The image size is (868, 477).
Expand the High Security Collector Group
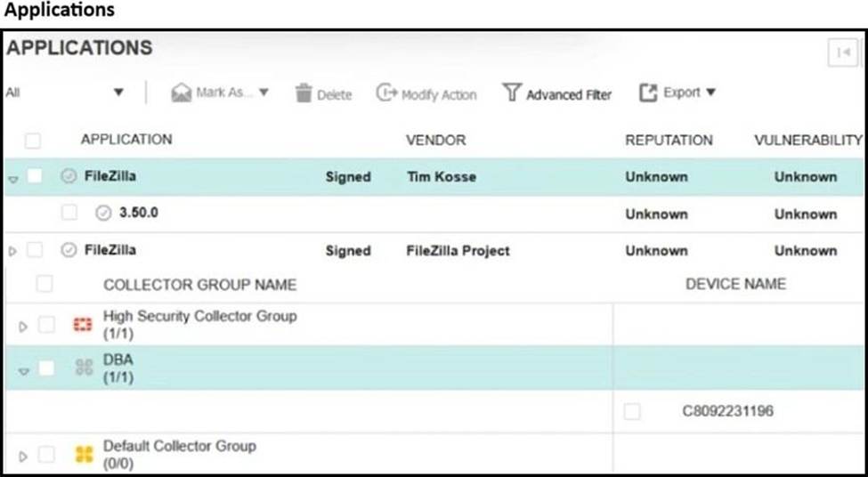(x=24, y=327)
